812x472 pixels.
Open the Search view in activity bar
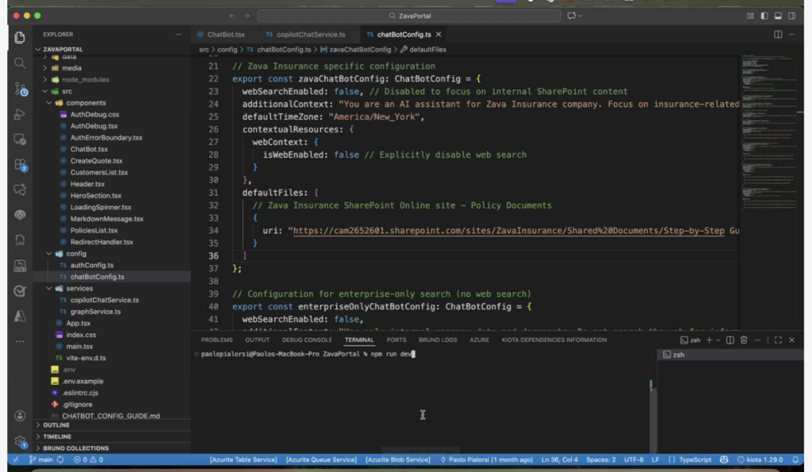[x=20, y=63]
